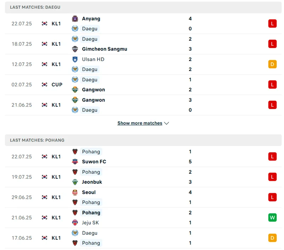Click the green W badge for Jeju SK match
This screenshot has height=250, width=284.
(272, 218)
